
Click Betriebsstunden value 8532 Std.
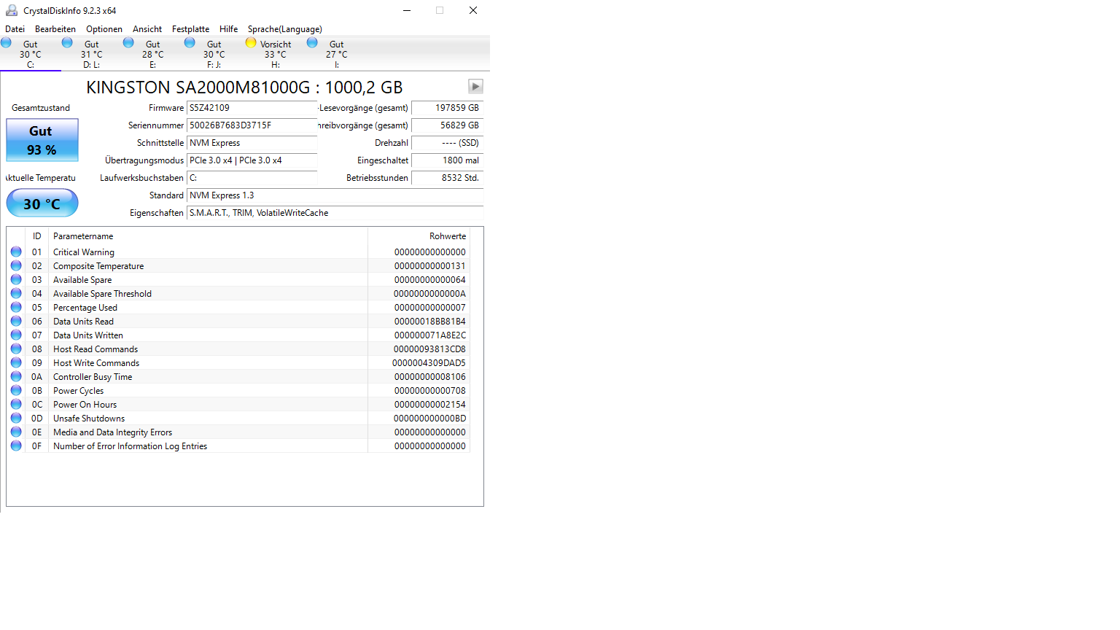tap(448, 178)
